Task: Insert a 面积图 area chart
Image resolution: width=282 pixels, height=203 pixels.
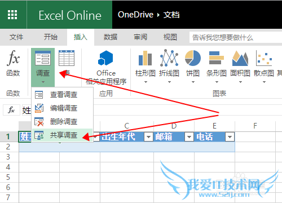Action: coord(240,64)
